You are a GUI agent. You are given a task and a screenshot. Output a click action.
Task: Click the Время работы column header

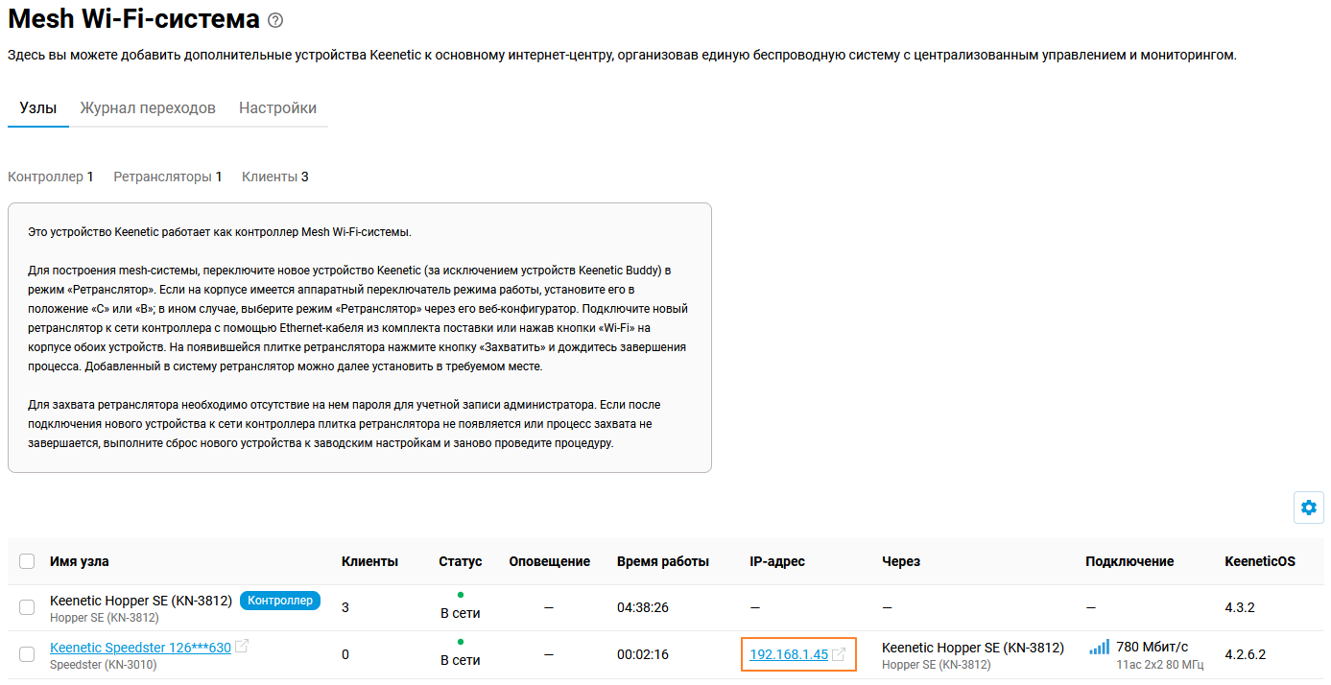coord(662,561)
